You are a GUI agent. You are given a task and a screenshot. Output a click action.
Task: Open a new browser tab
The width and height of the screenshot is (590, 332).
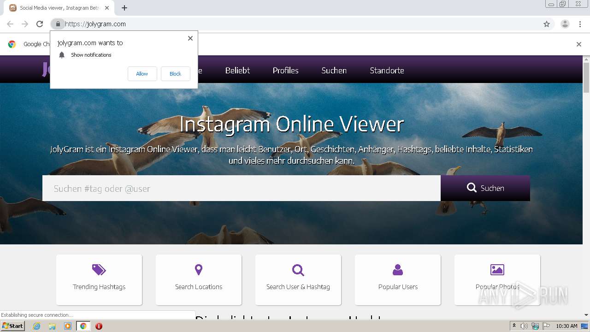point(124,8)
